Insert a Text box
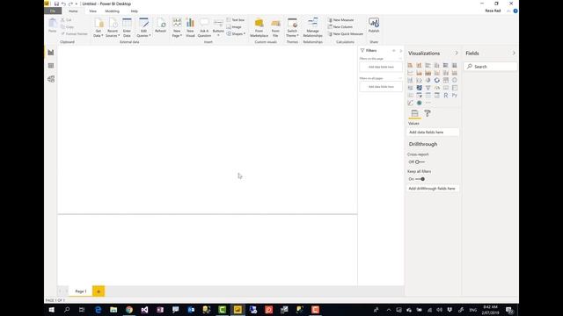The width and height of the screenshot is (563, 316). coord(236,20)
